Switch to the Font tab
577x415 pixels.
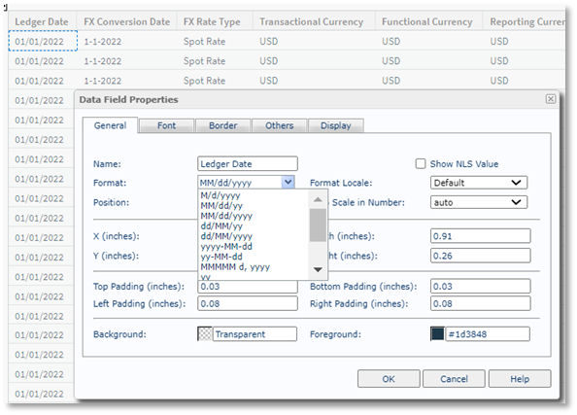(x=166, y=125)
